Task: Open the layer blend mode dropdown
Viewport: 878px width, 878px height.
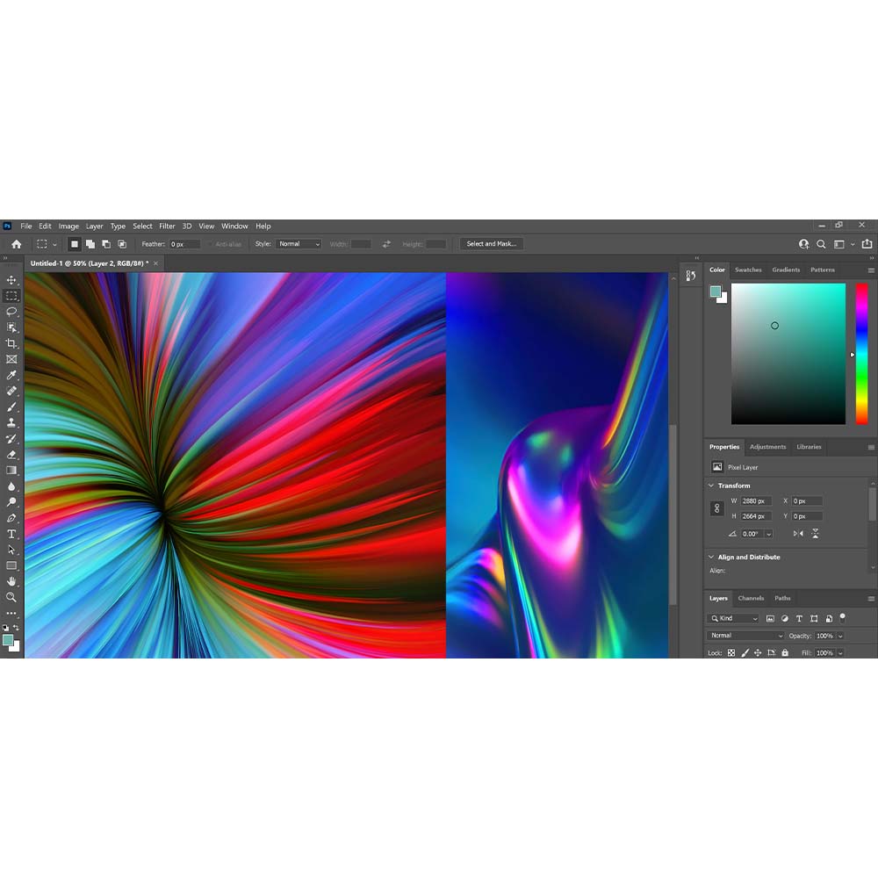Action: pos(745,636)
